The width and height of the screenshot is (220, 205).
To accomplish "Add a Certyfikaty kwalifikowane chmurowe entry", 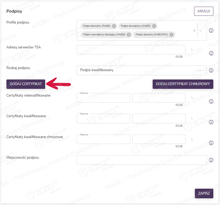I will [192, 139].
